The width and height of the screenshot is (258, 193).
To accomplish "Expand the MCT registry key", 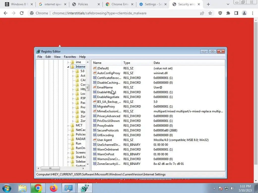I will pyautogui.click(x=68, y=126).
